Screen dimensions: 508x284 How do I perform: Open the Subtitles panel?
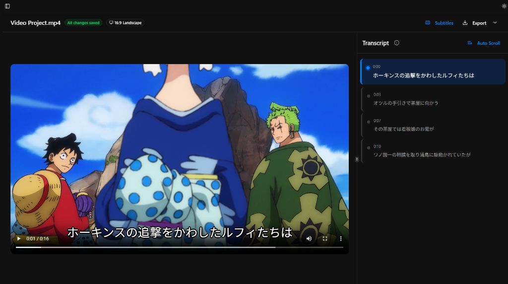click(x=440, y=23)
